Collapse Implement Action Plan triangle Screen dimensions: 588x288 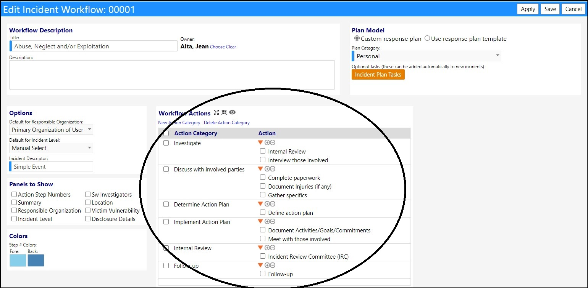[260, 221]
